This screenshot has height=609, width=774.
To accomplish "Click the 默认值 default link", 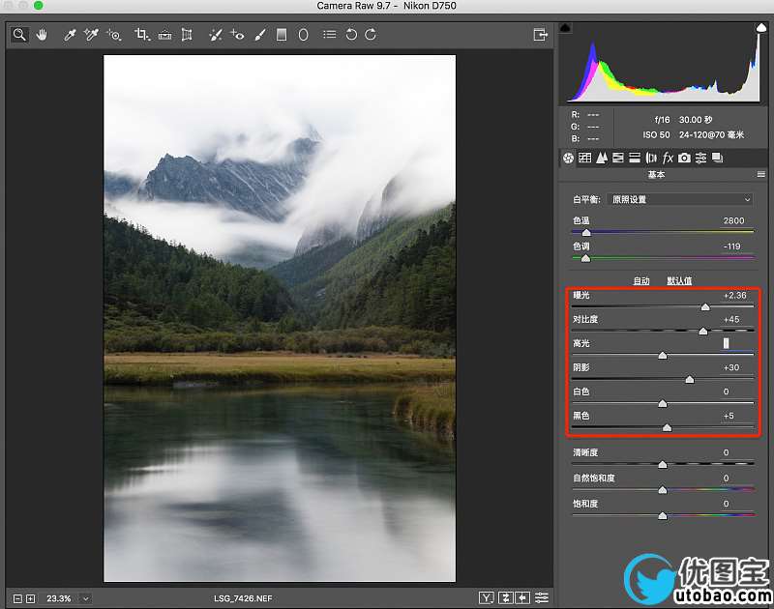I will [x=679, y=280].
